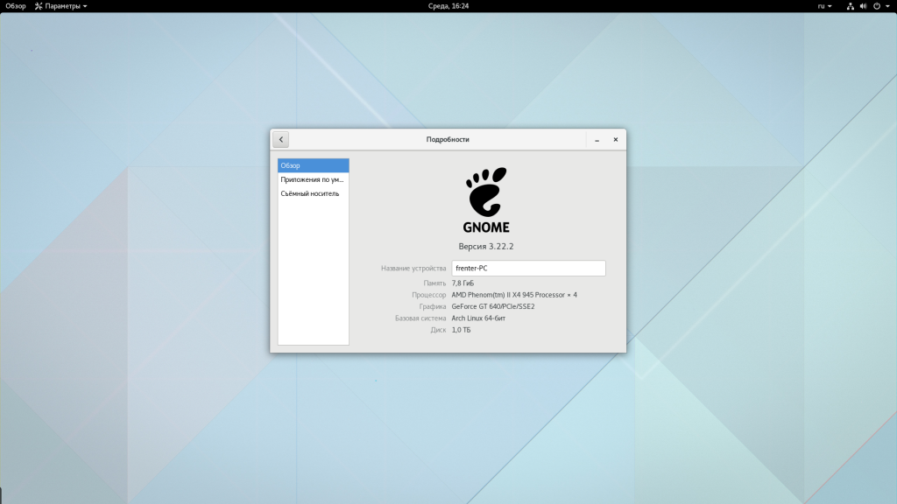The width and height of the screenshot is (897, 504).
Task: Open the network status icon in top bar
Action: (850, 6)
